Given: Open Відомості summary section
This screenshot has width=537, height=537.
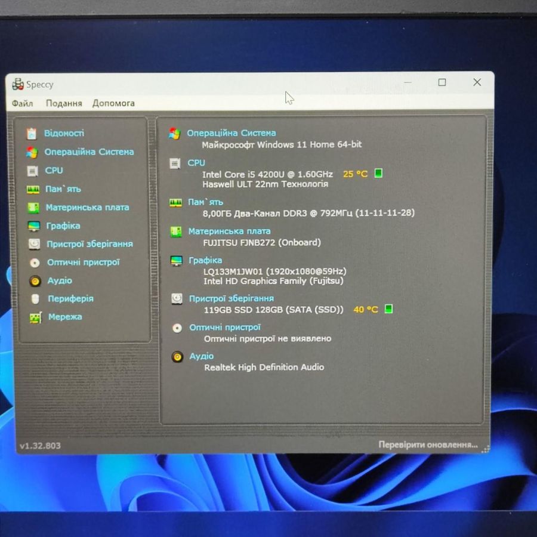Looking at the screenshot, I should click(64, 133).
